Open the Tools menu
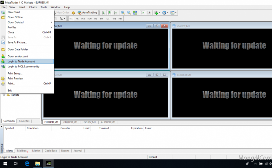 point(44,7)
